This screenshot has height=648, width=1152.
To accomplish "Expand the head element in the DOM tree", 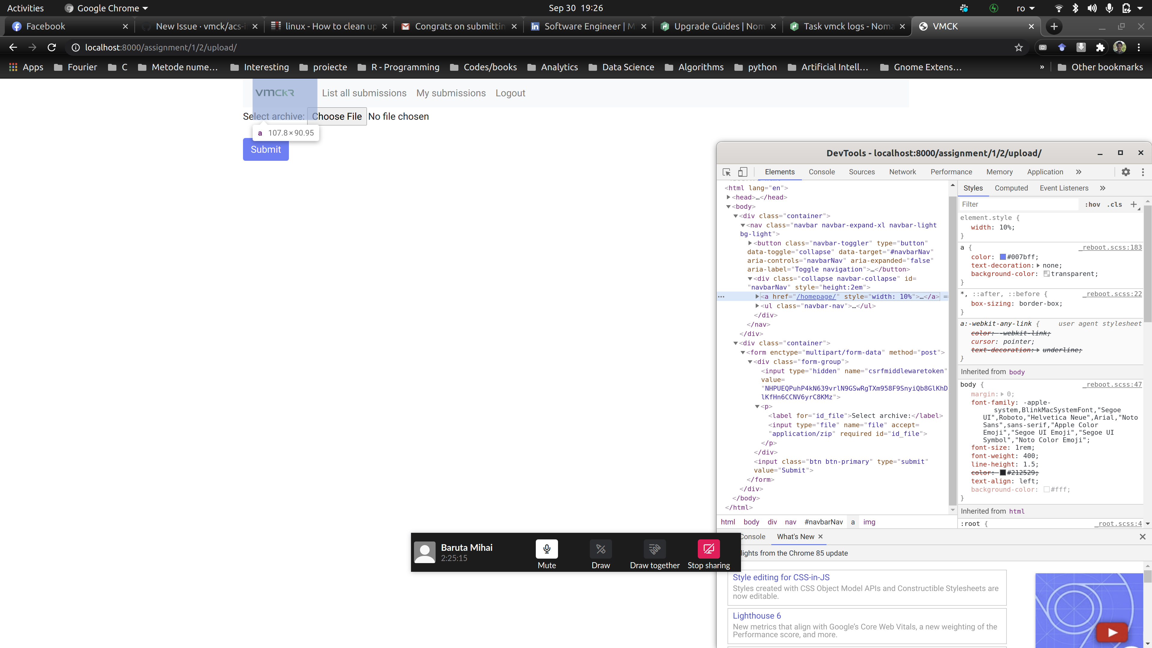I will point(728,197).
